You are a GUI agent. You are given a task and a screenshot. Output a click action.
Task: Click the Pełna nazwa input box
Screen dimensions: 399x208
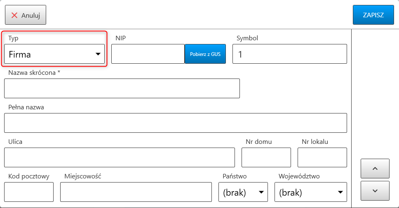click(x=175, y=123)
